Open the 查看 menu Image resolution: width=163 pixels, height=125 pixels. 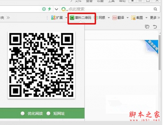click(x=89, y=1)
